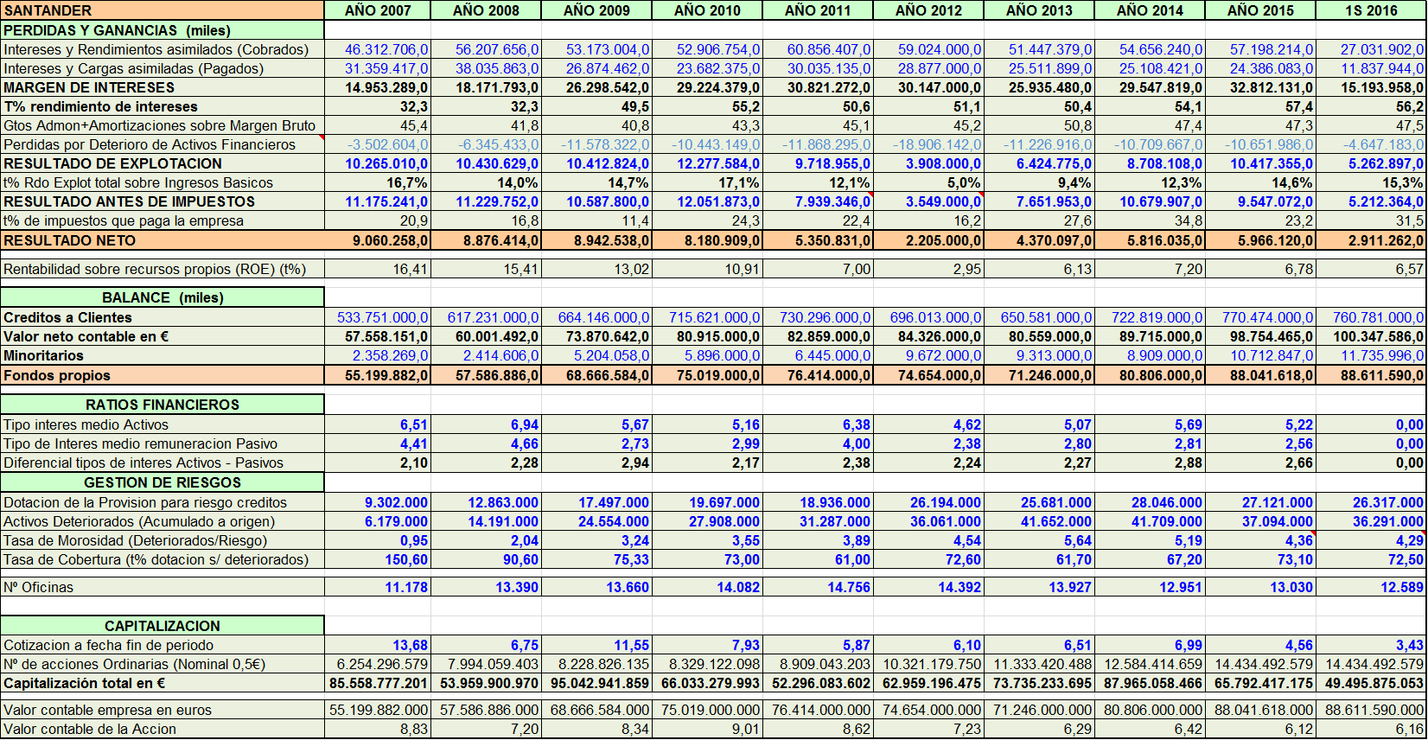Click Valor contable empresa value 80.806.000.000
The height and width of the screenshot is (740, 1428).
coord(1150,710)
